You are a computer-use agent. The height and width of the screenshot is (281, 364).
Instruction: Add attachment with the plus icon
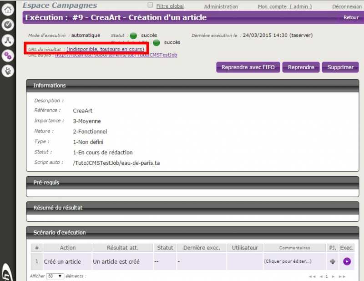pyautogui.click(x=333, y=261)
